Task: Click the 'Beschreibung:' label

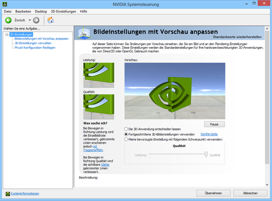Action: [89, 177]
